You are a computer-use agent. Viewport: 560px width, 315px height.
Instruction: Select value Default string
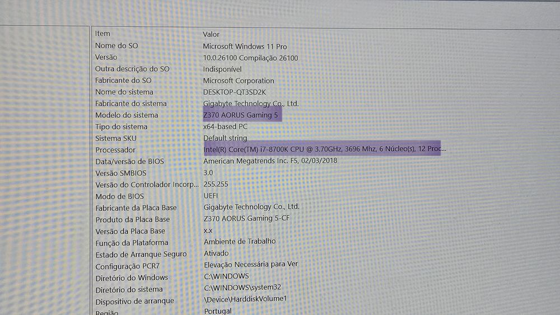click(x=225, y=138)
